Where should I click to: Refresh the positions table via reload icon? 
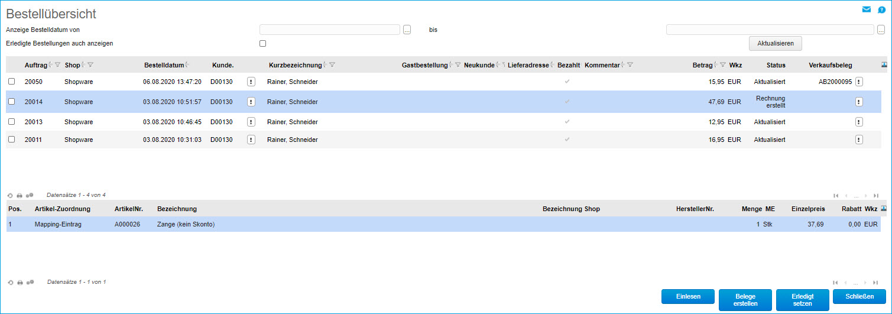pyautogui.click(x=11, y=283)
